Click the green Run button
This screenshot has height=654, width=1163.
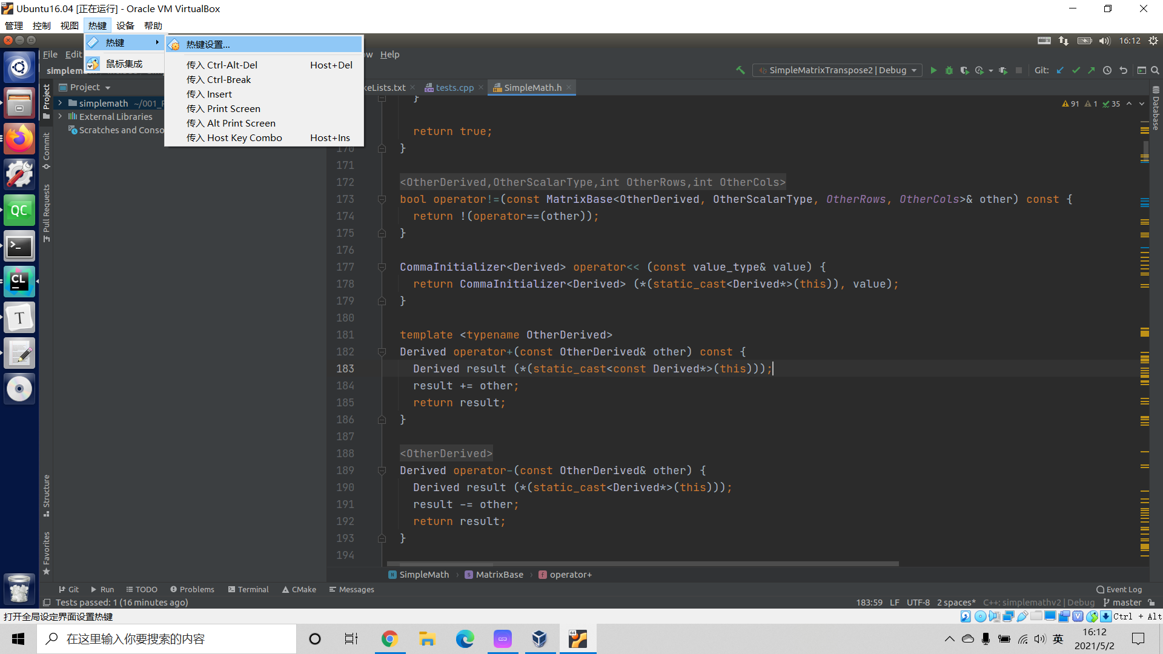(933, 70)
